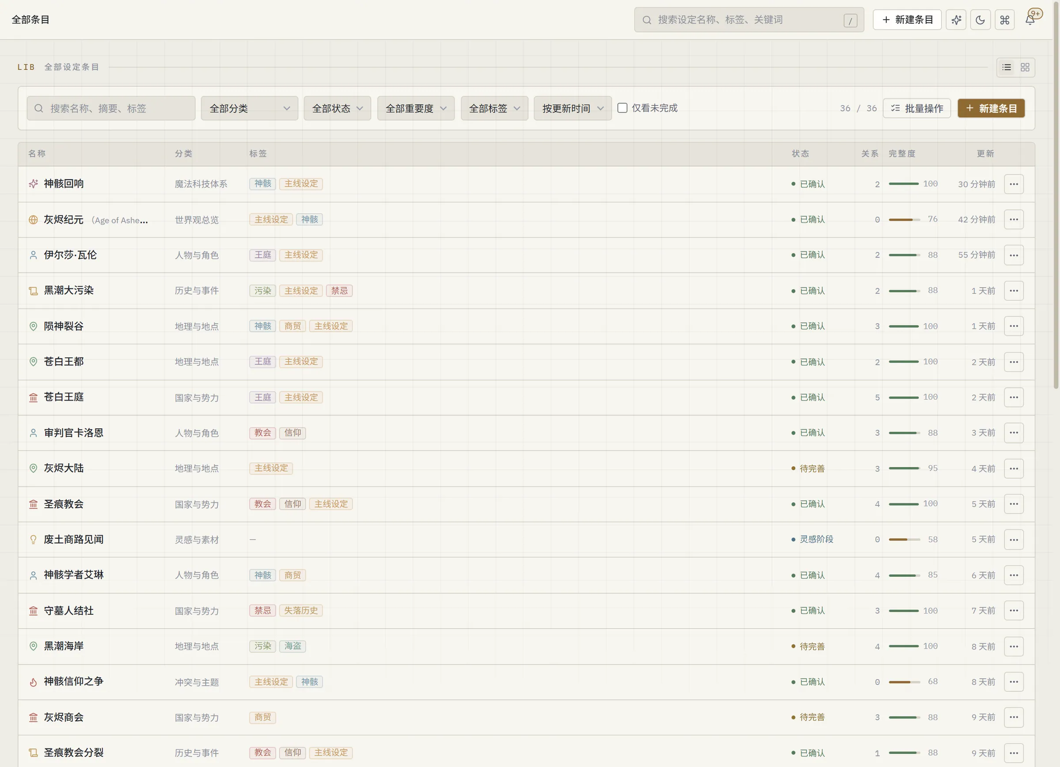The height and width of the screenshot is (767, 1060).
Task: Open the 全部状态 filter dropdown
Action: tap(337, 109)
